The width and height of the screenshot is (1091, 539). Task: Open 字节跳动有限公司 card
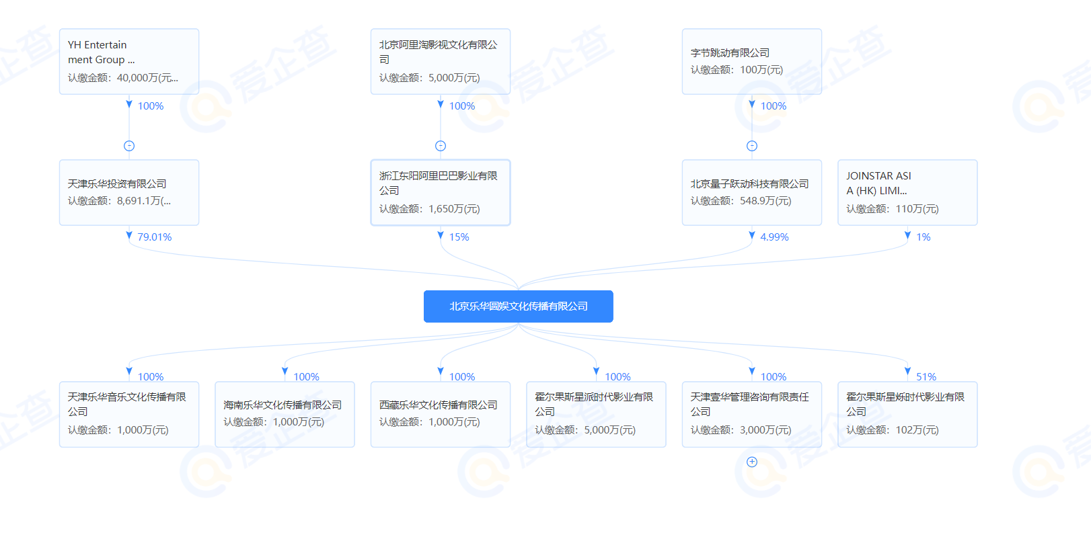752,61
